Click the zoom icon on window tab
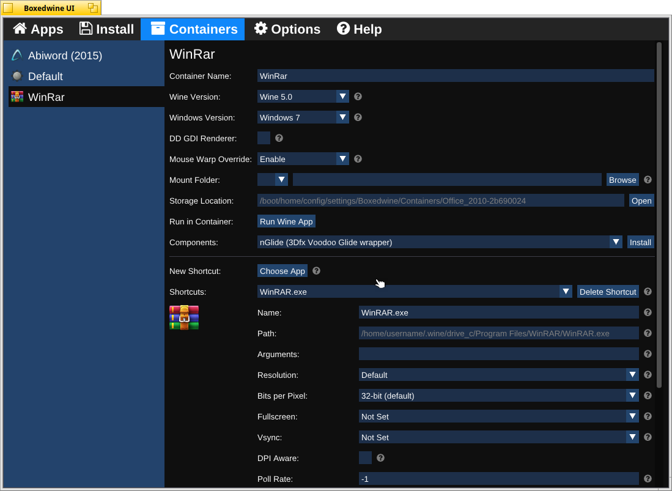This screenshot has height=491, width=672. pos(92,7)
